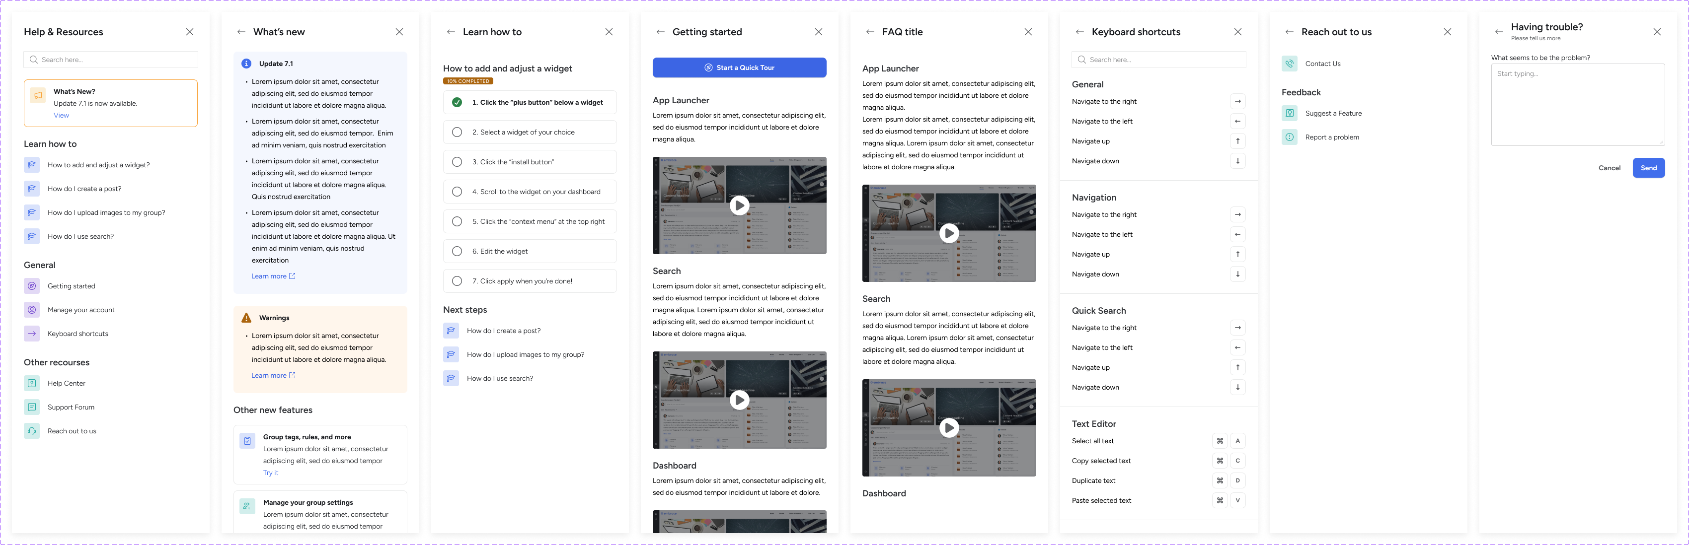Image resolution: width=1689 pixels, height=545 pixels.
Task: Click the '10% completed' progress badge
Action: pos(467,80)
